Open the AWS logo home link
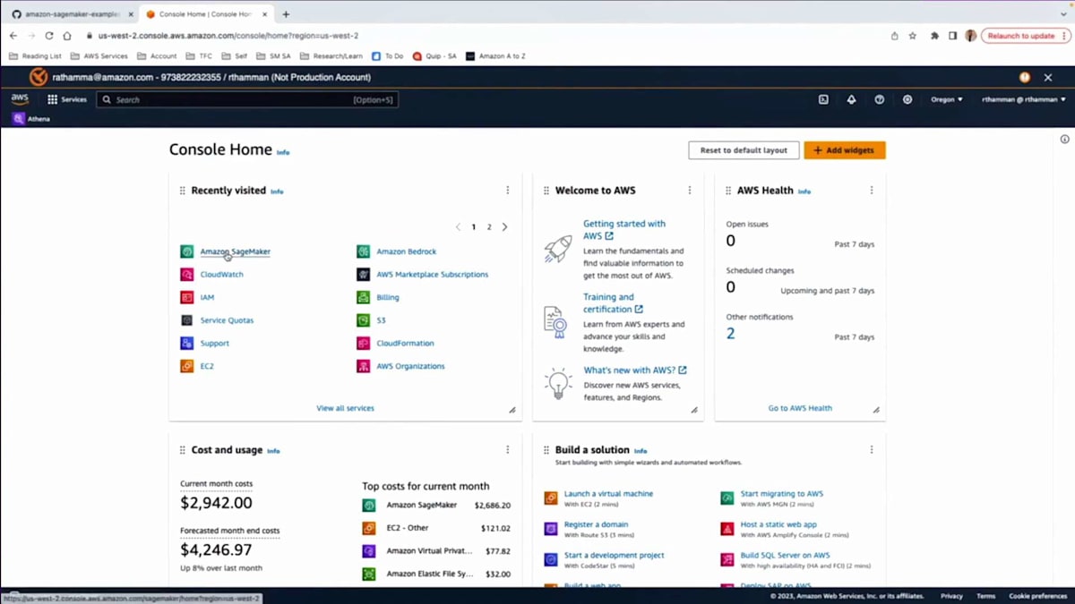The width and height of the screenshot is (1075, 604). click(x=20, y=99)
